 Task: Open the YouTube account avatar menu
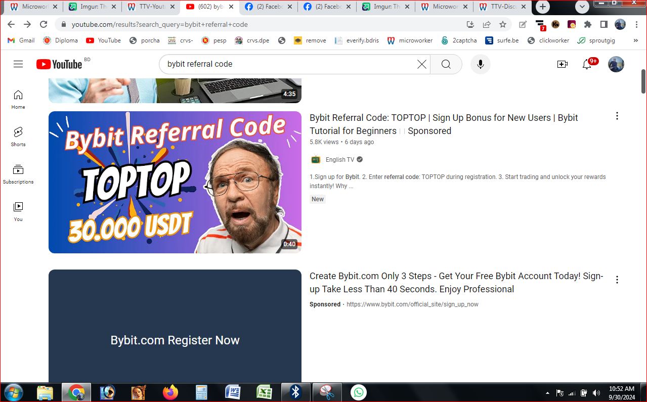click(616, 64)
